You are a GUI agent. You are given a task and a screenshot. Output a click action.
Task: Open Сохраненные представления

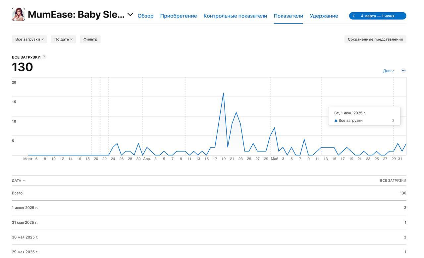point(375,39)
